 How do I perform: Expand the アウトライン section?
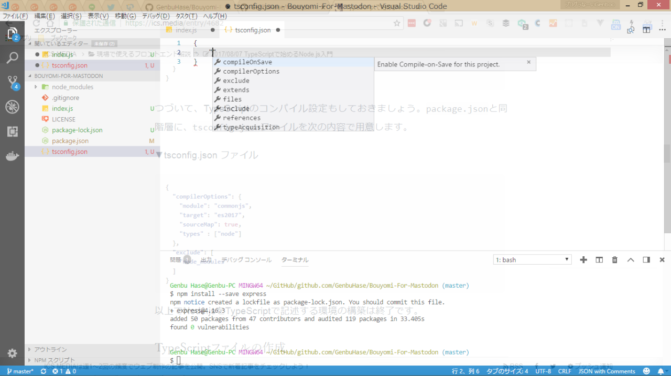[x=50, y=349]
